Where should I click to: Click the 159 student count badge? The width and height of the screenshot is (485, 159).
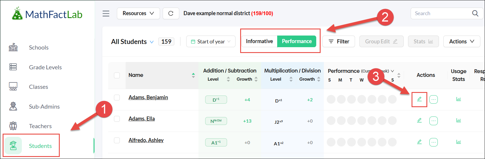[166, 42]
